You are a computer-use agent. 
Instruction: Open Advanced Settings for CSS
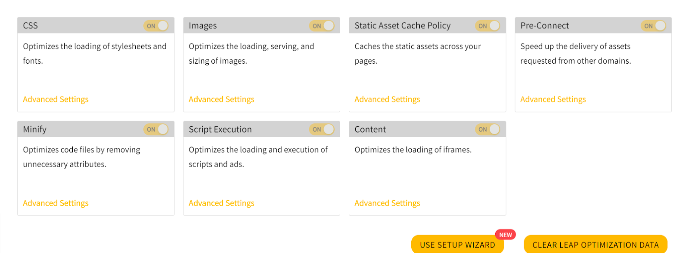point(56,99)
